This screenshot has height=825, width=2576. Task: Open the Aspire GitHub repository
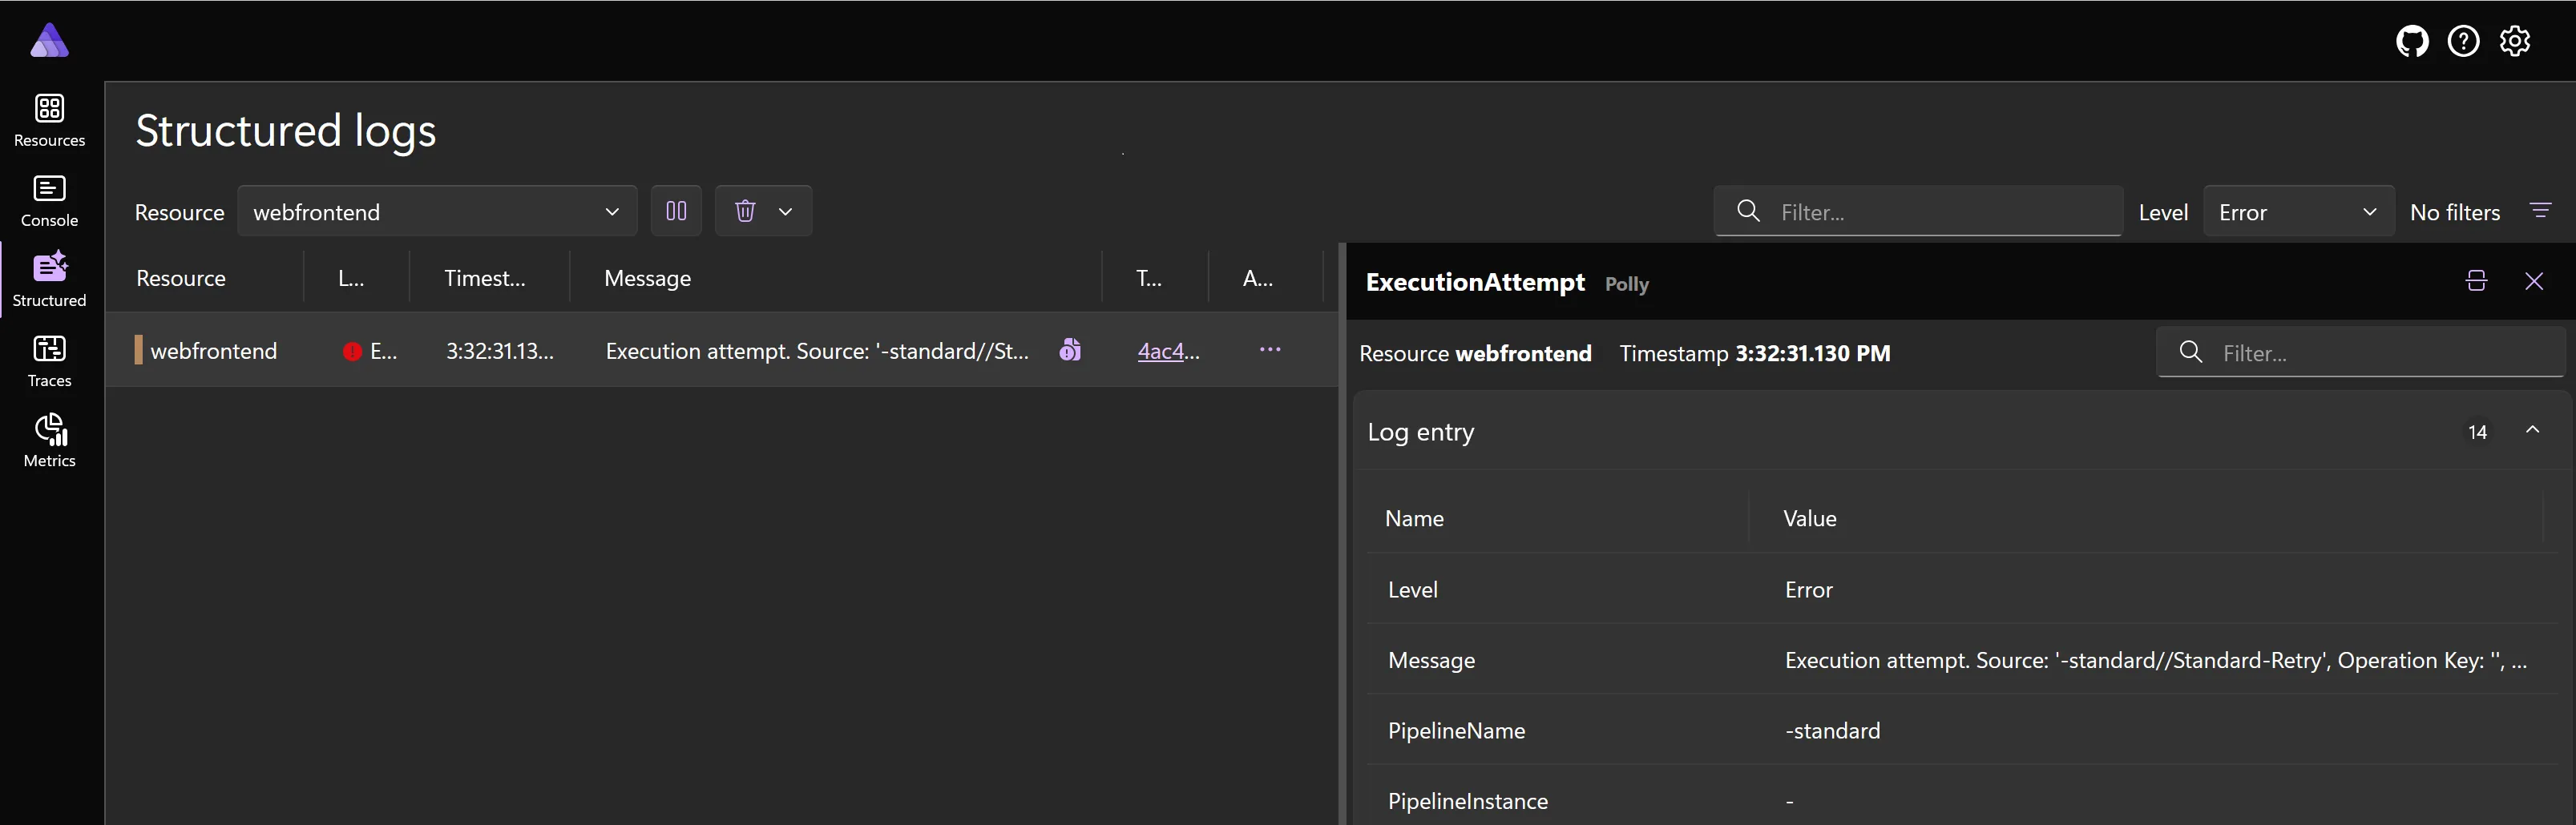pyautogui.click(x=2412, y=41)
